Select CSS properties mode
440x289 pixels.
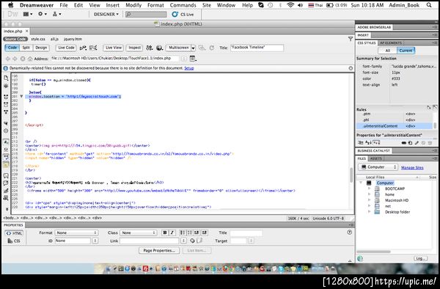(x=14, y=241)
